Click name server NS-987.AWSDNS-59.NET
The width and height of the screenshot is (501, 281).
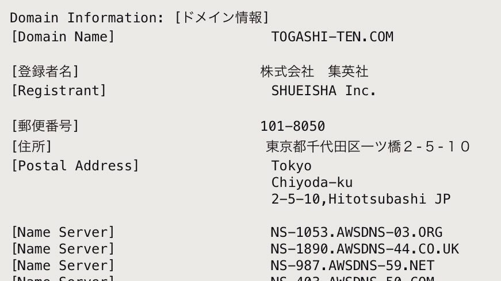[353, 266]
